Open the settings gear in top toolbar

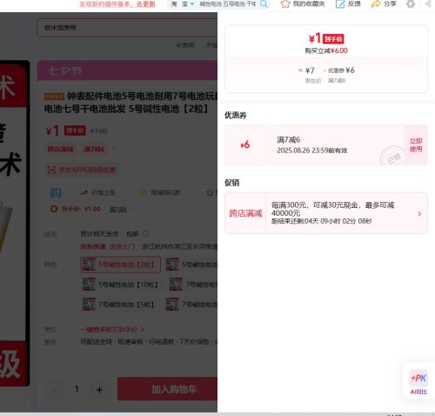pyautogui.click(x=410, y=3)
